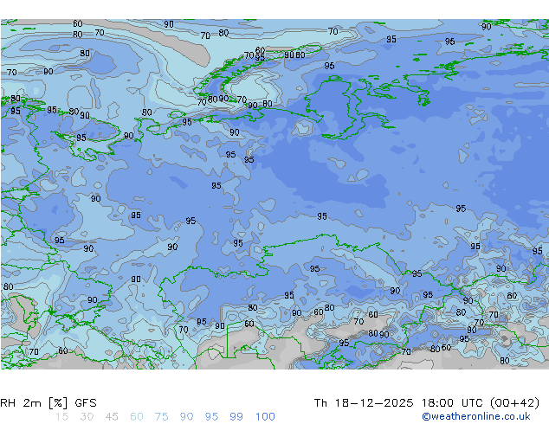Select the 99 value in the colour legend
549x424 pixels.
[x=236, y=417]
